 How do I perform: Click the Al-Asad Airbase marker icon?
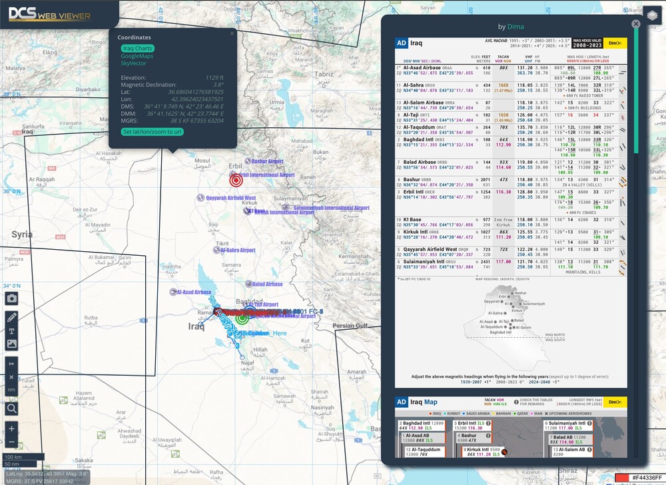(173, 292)
